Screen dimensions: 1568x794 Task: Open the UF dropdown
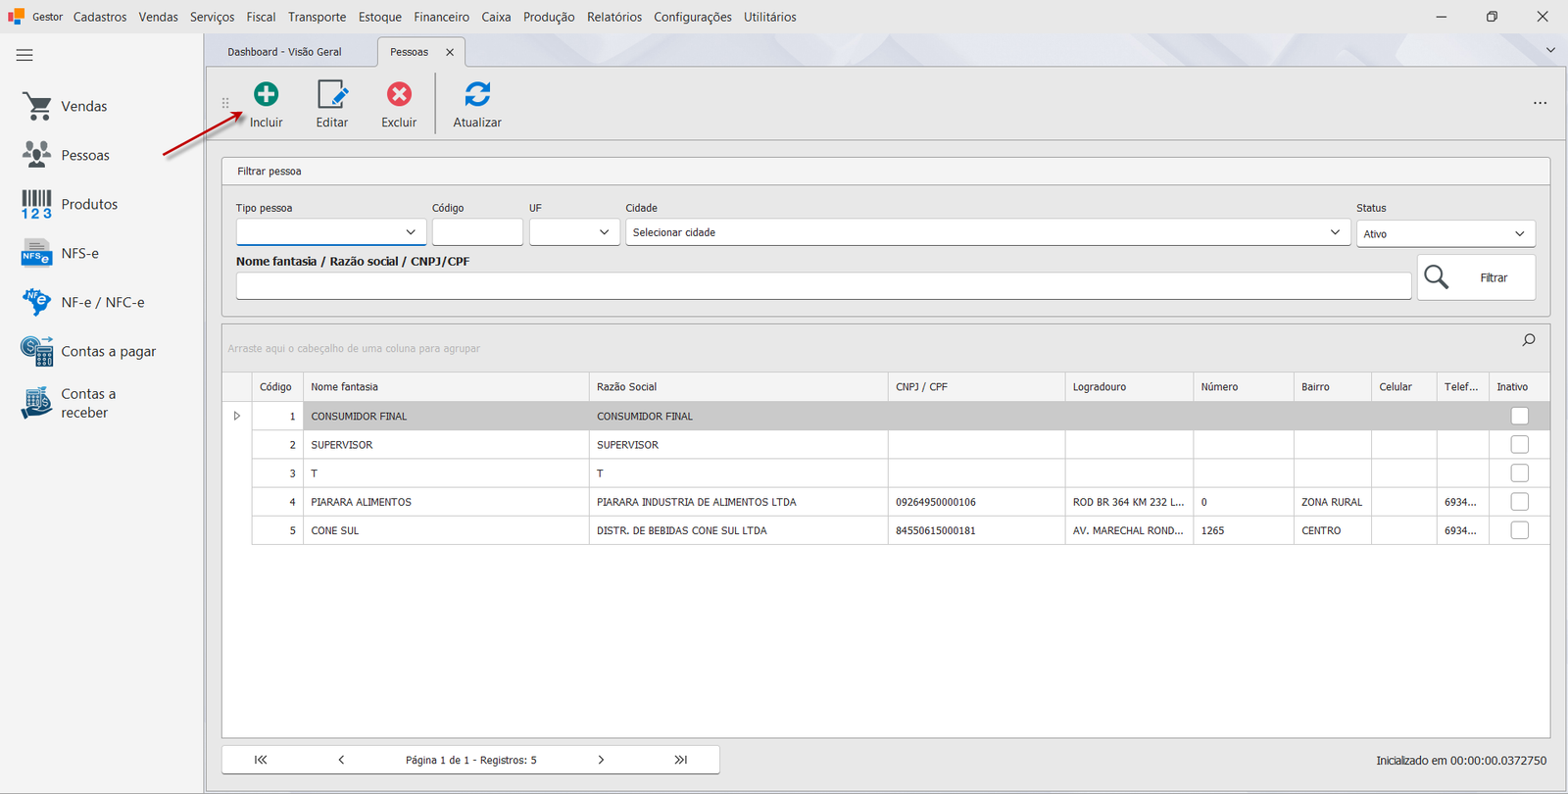[574, 232]
